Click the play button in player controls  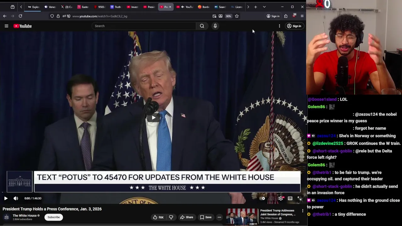click(x=6, y=198)
